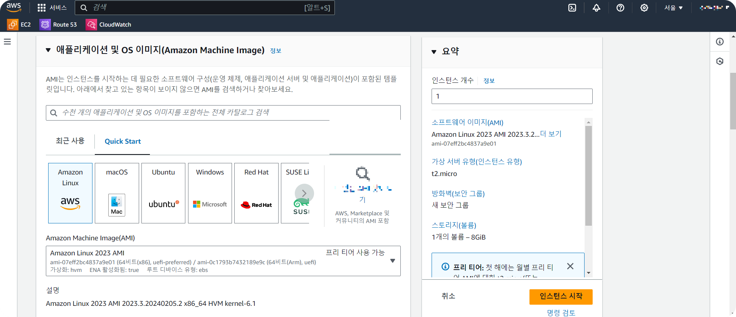
Task: Open the Software Image (AMI) summary link
Action: coord(467,122)
